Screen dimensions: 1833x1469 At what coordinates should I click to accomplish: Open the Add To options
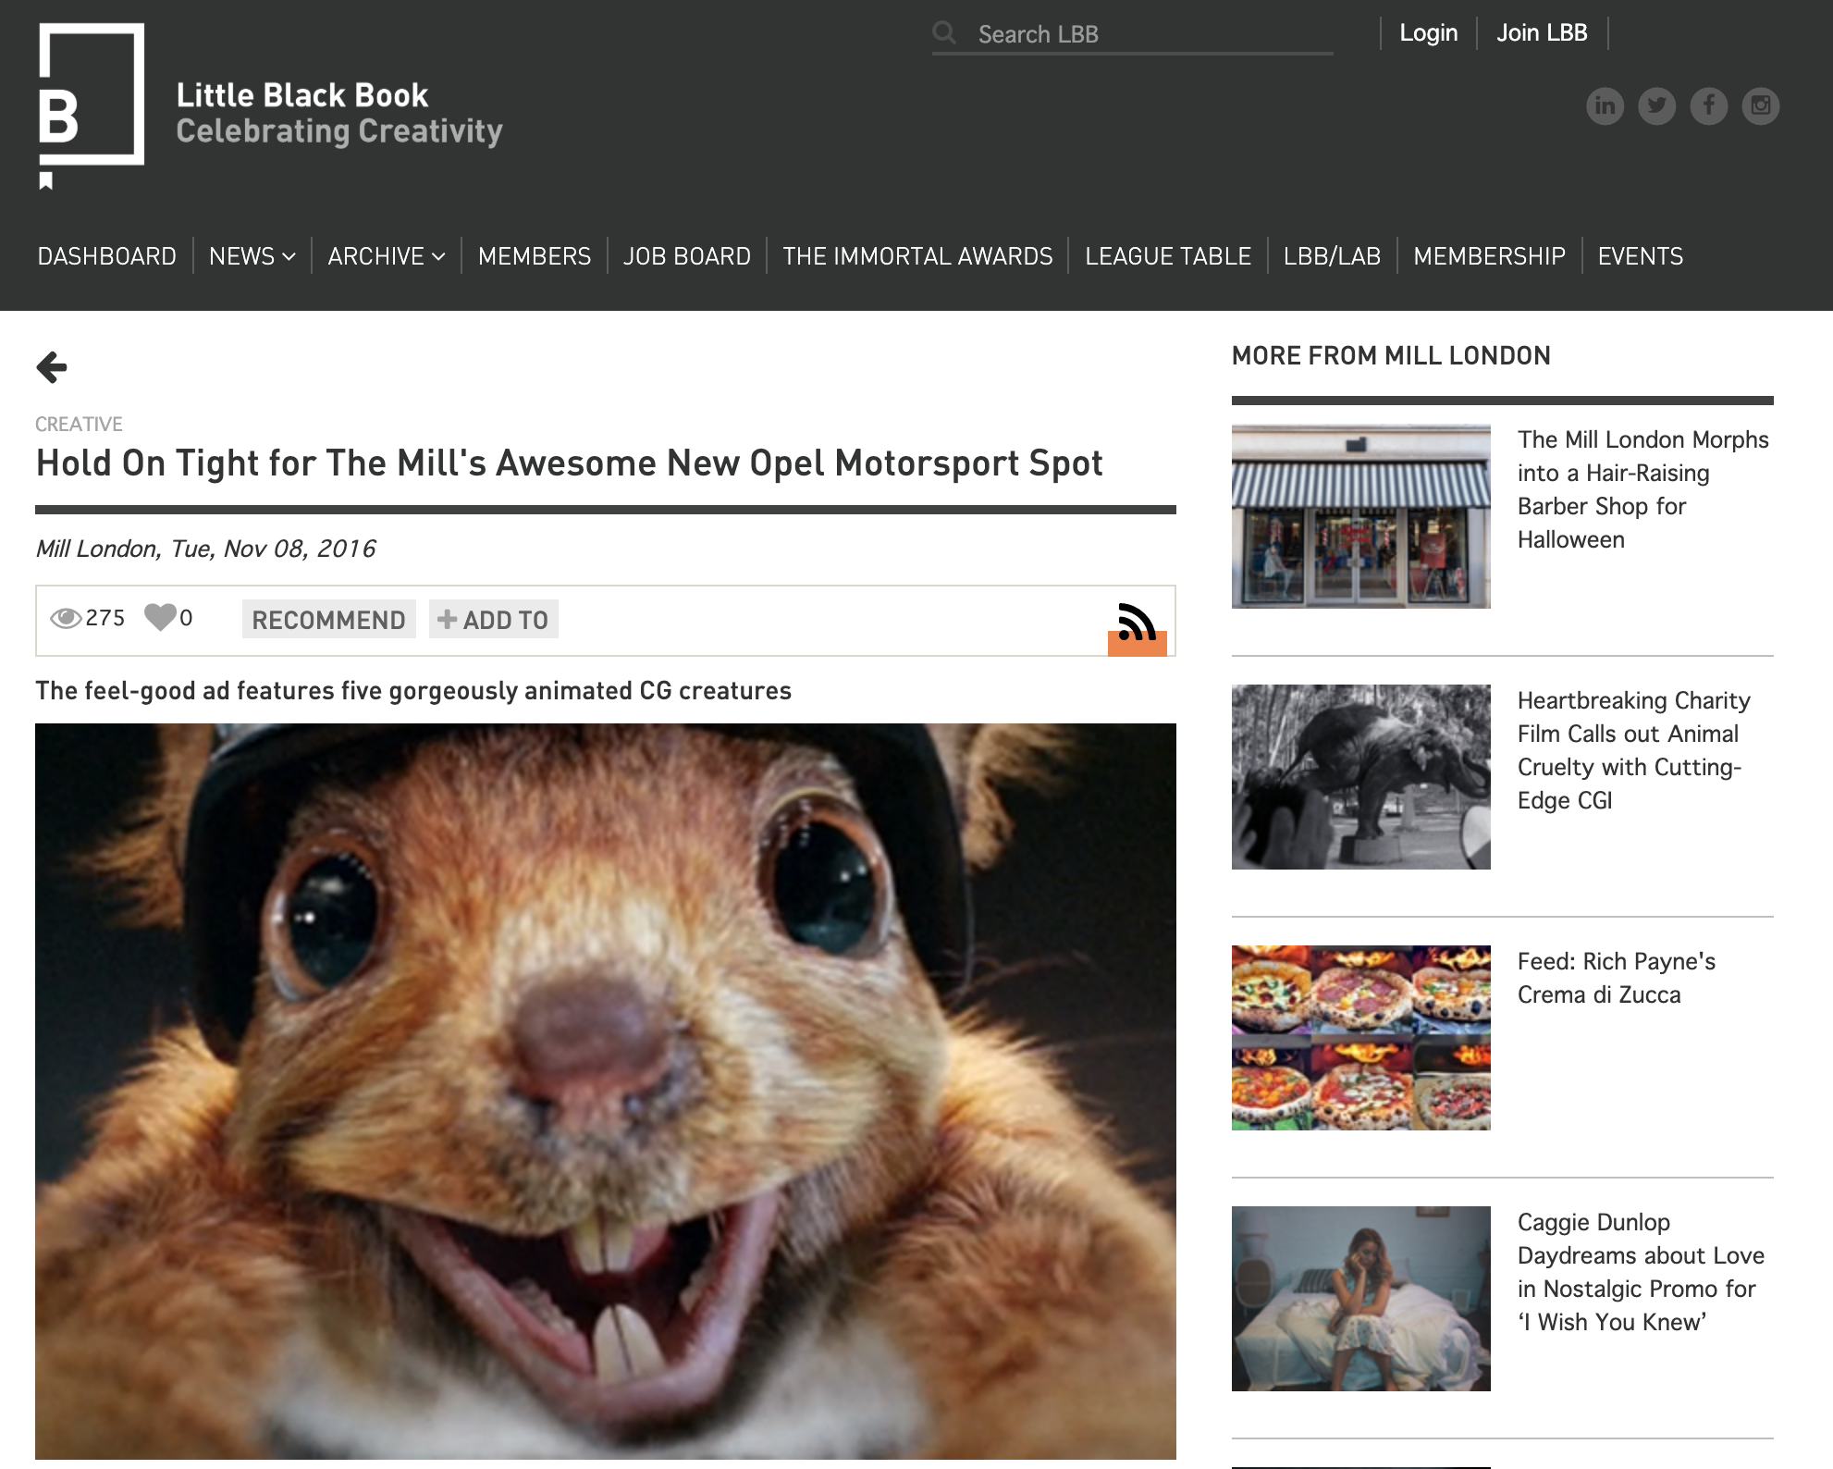pos(493,620)
